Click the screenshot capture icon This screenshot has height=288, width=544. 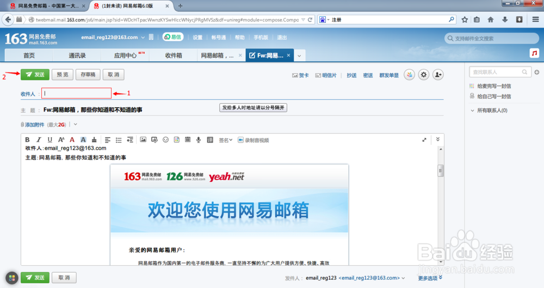(x=154, y=140)
